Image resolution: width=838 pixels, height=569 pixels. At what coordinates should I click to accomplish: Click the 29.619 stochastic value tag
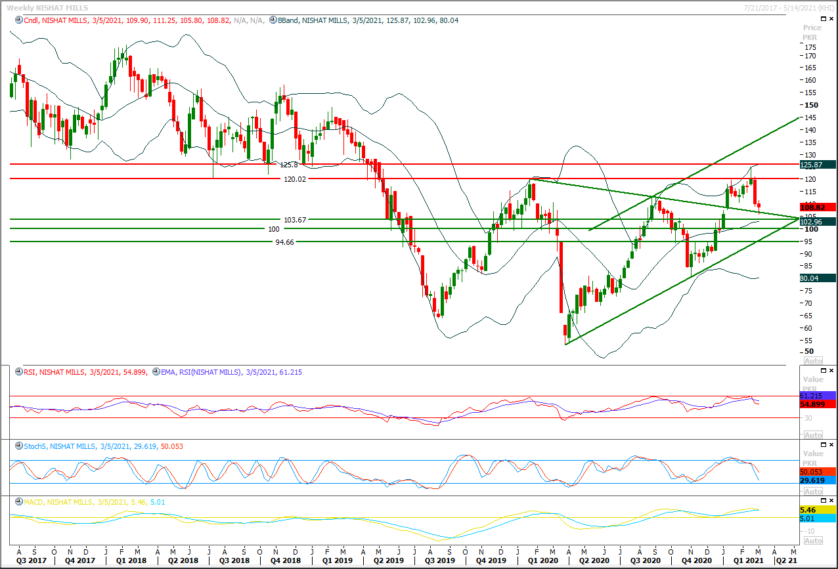(818, 480)
